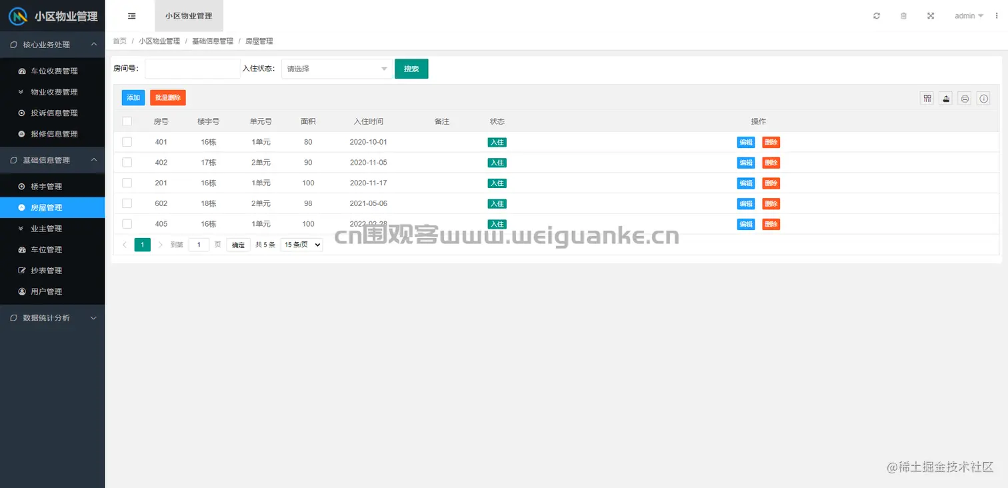Click 编辑 for room 602
Screen dimensions: 1008x488
pyautogui.click(x=746, y=203)
